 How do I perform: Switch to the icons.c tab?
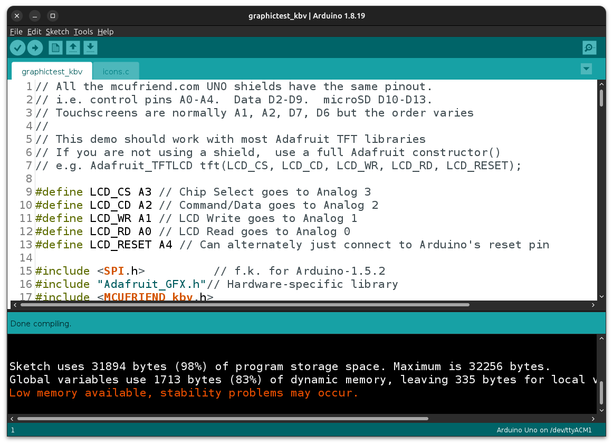click(x=116, y=72)
